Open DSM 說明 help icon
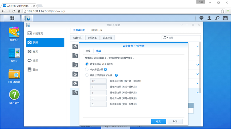The width and height of the screenshot is (231, 129). [x=14, y=96]
